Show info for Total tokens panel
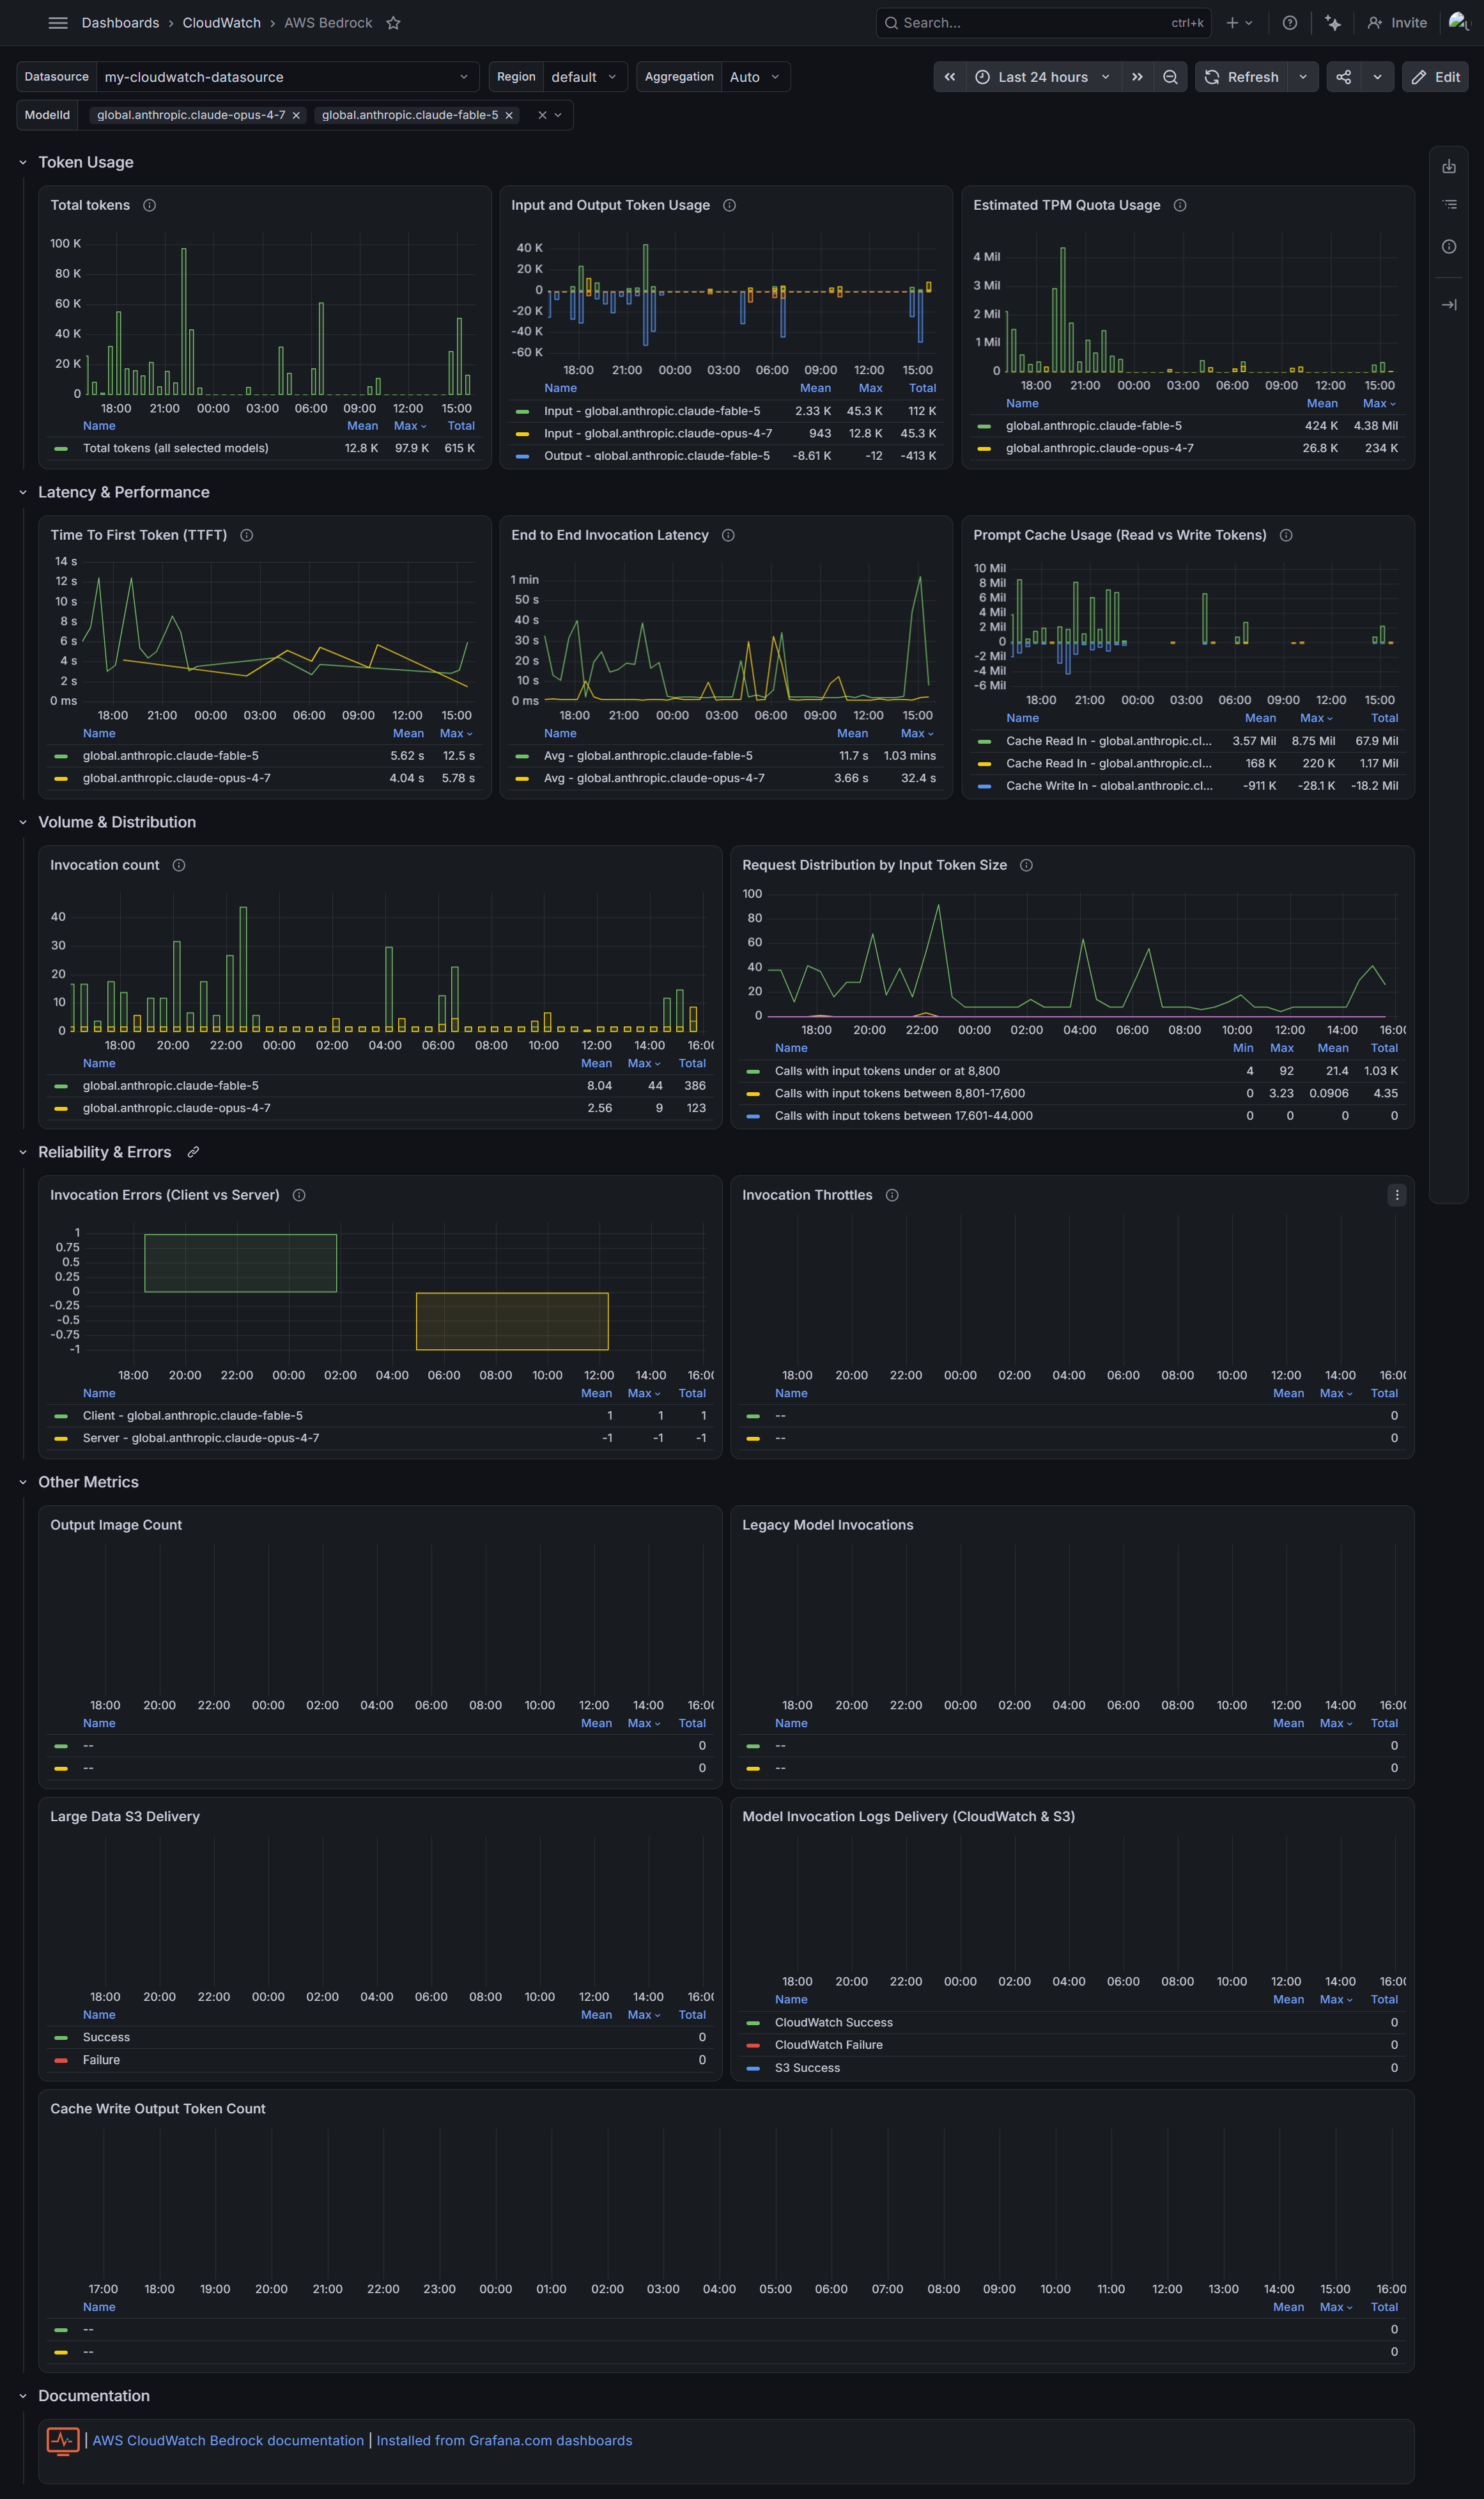Viewport: 1484px width, 2499px height. (150, 205)
